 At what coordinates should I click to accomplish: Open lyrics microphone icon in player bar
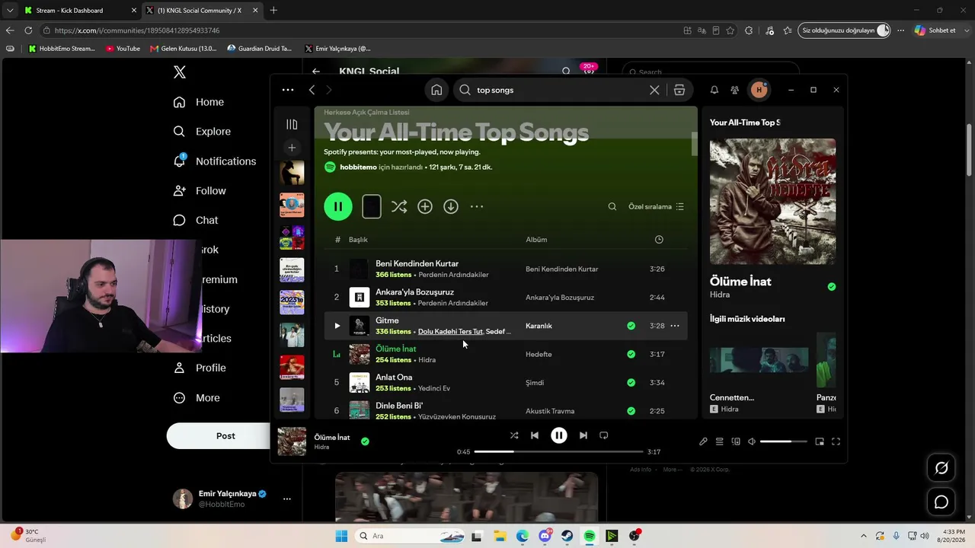(x=703, y=441)
